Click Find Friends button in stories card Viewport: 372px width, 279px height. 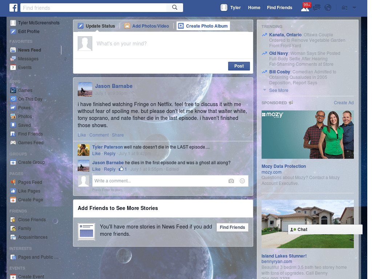click(232, 227)
